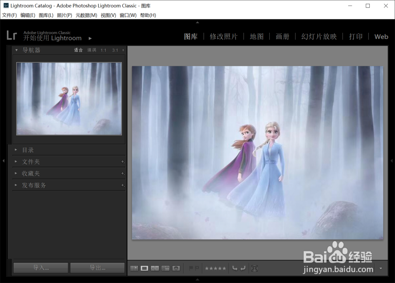395x283 pixels.
Task: Show right panel via right edge arrow
Action: [392, 160]
